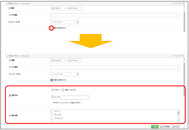
Task: Click the person icon beside 認証方法
Action: [x=9, y=95]
